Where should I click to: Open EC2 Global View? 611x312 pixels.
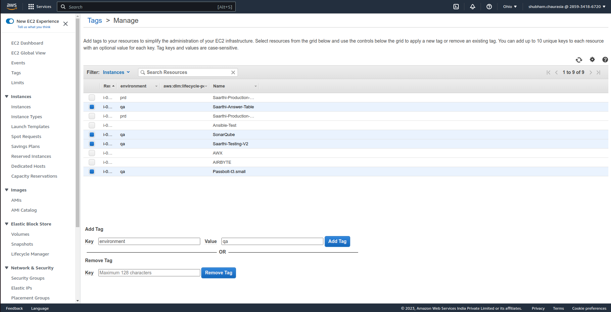click(x=28, y=53)
